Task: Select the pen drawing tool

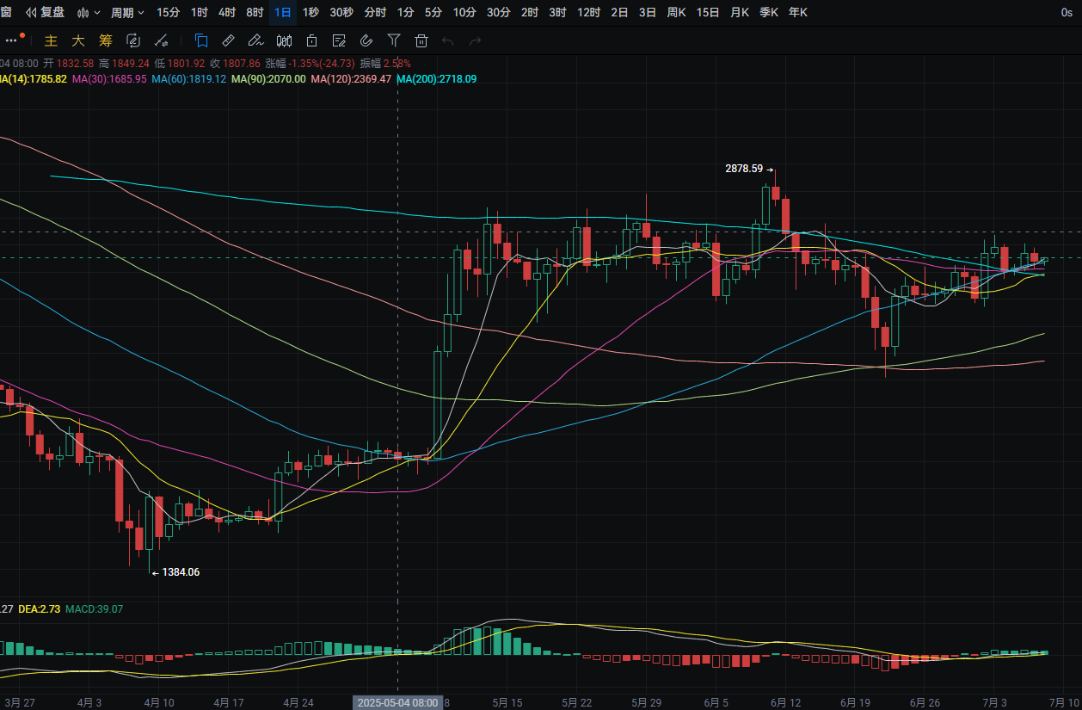Action: pyautogui.click(x=255, y=40)
